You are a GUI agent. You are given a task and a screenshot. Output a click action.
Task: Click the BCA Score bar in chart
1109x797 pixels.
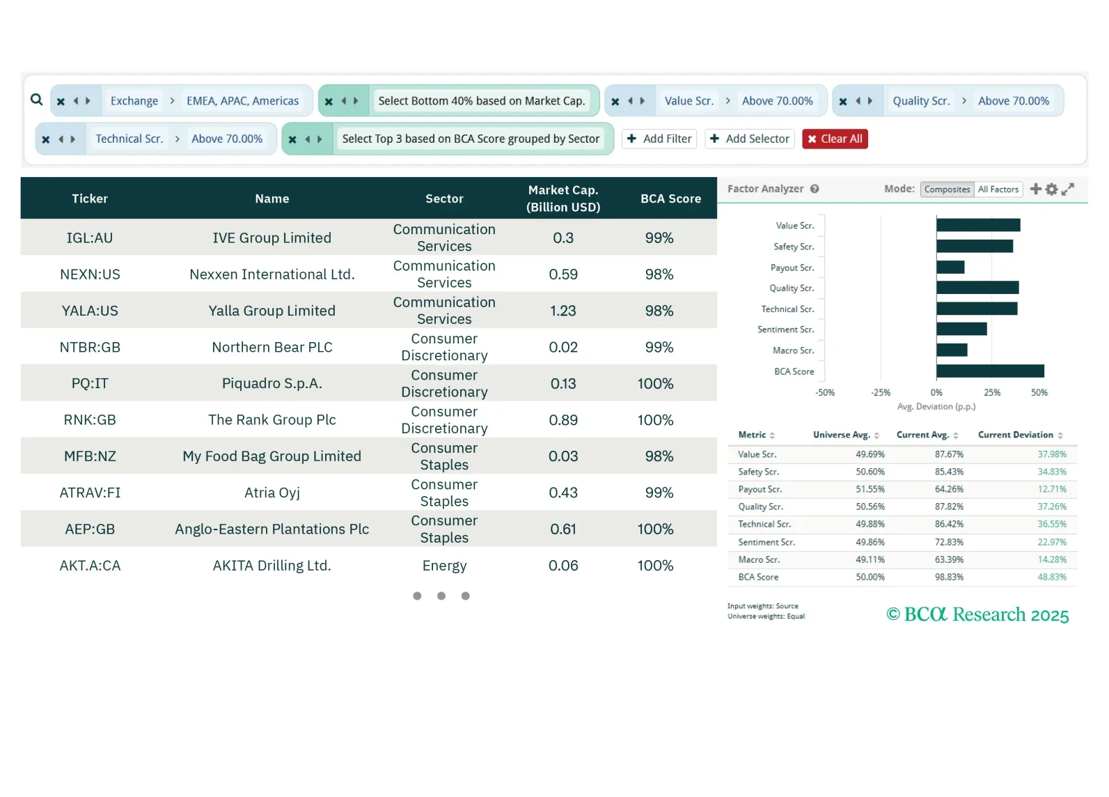pos(989,371)
